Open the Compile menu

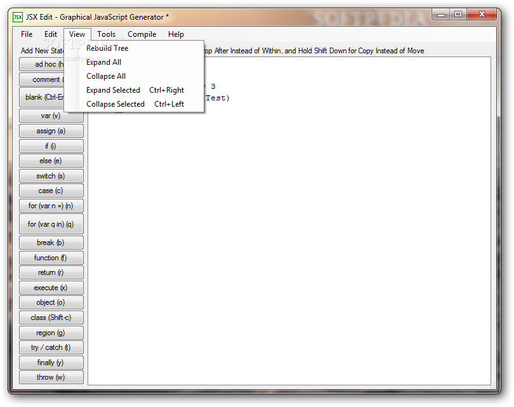click(142, 34)
